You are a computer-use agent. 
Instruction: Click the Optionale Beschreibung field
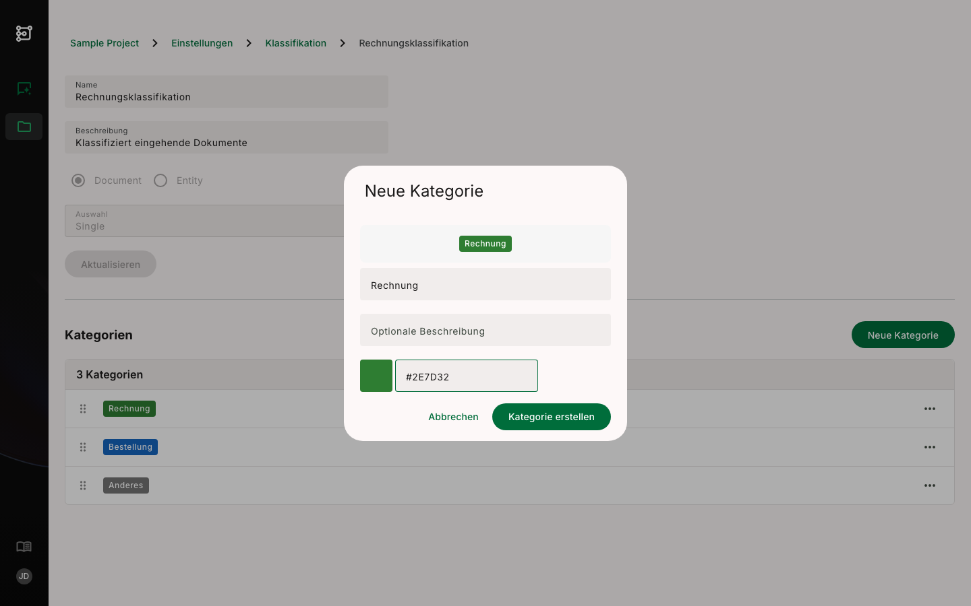[486, 330]
